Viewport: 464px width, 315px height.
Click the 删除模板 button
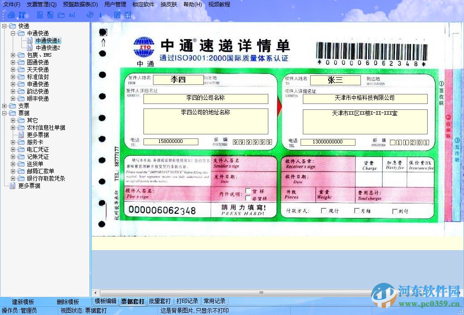[x=68, y=301]
